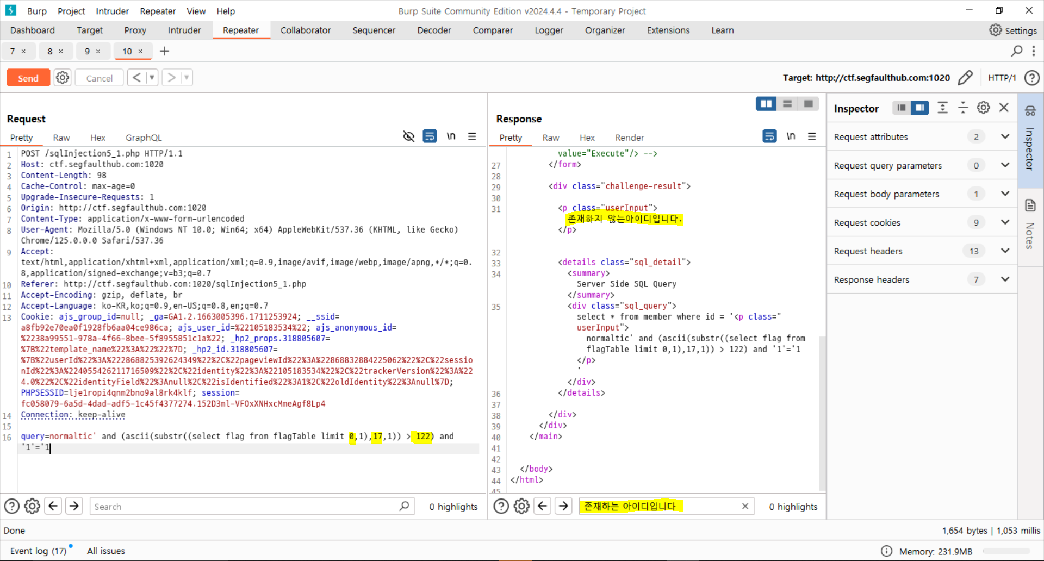Open the Request panel hamburger menu

click(x=472, y=136)
